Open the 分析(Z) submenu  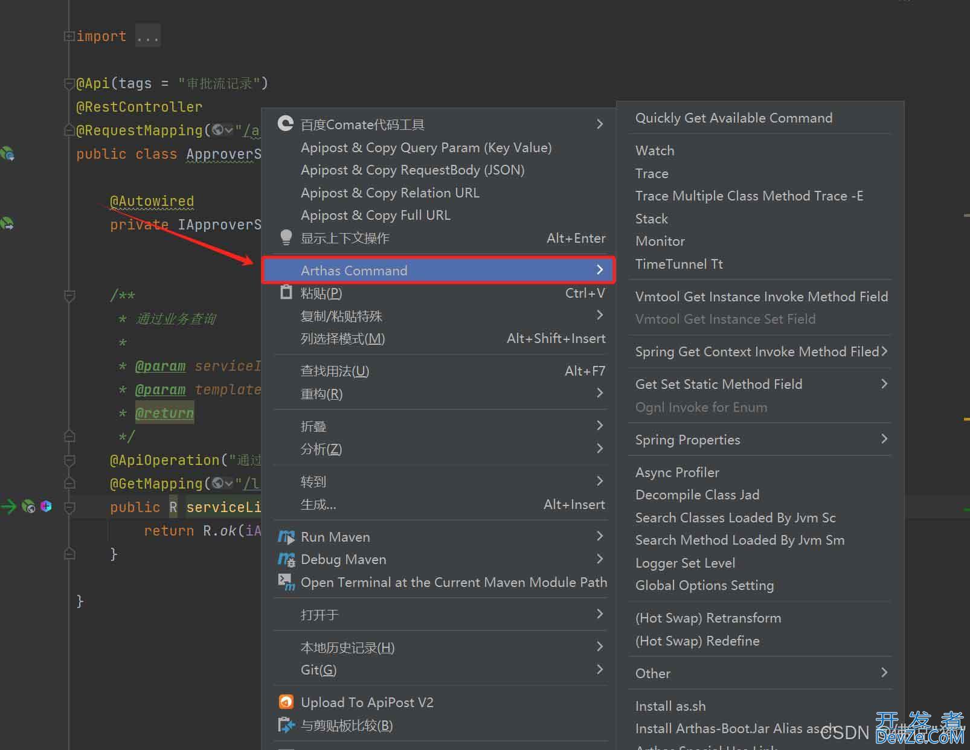pyautogui.click(x=438, y=449)
